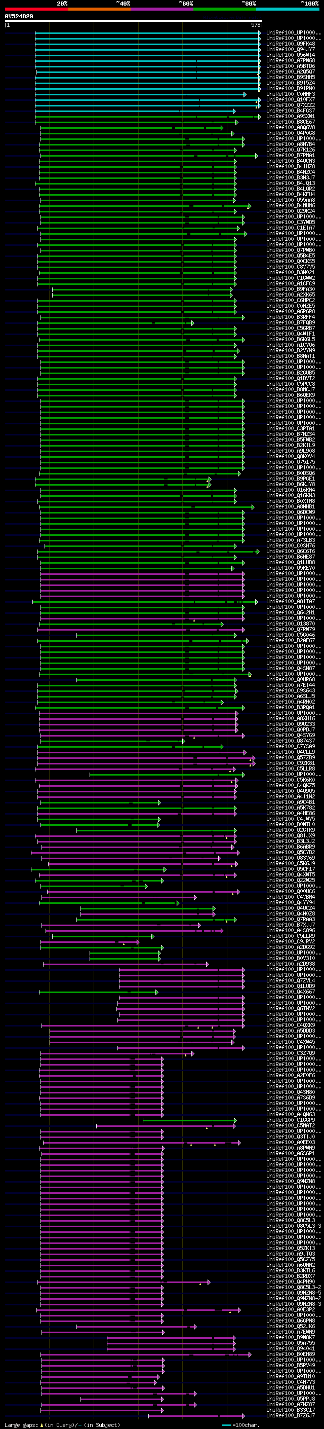The width and height of the screenshot is (324, 1429).
Task: Select the UniRef100_Q0URG8 label
Action: click(x=291, y=680)
